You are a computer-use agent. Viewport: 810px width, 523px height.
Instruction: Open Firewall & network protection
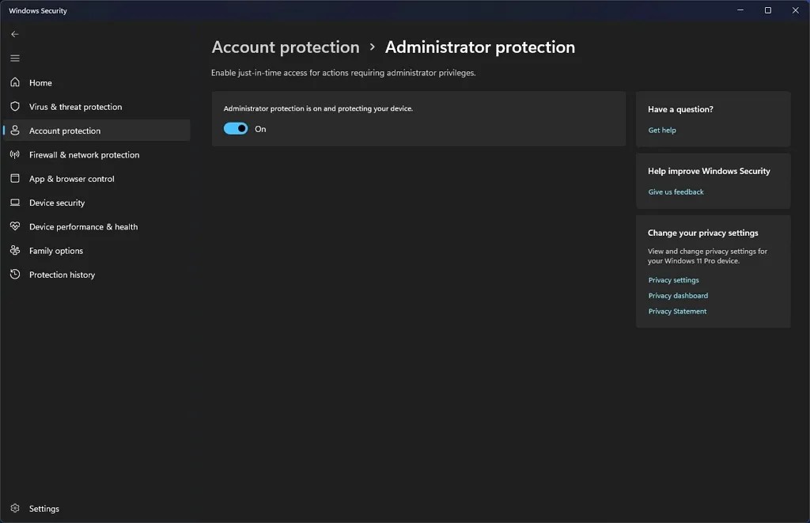coord(97,154)
